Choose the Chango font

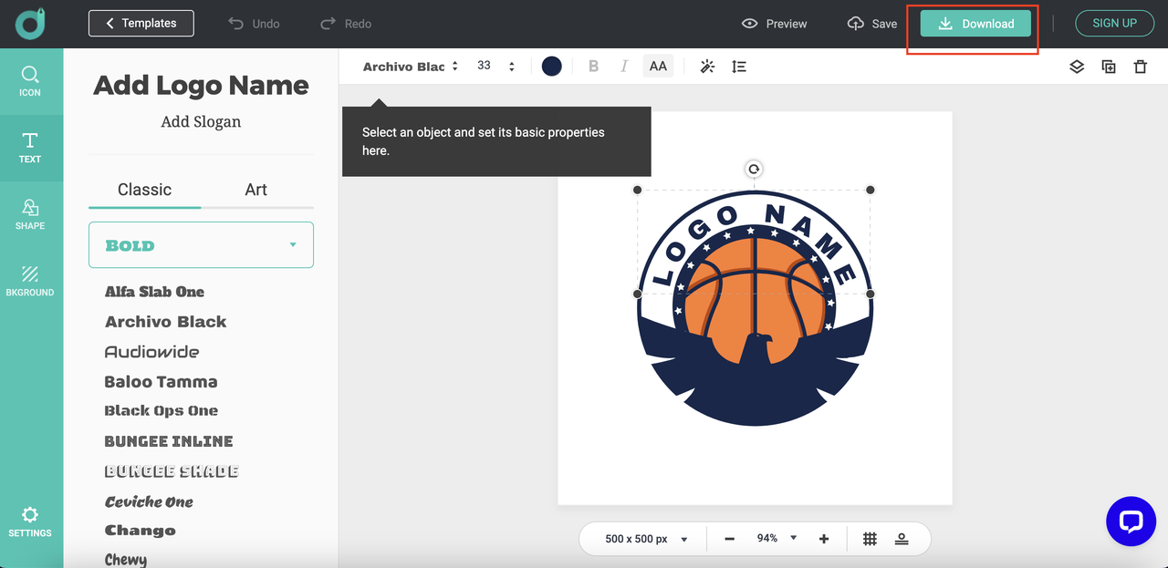[x=140, y=531]
